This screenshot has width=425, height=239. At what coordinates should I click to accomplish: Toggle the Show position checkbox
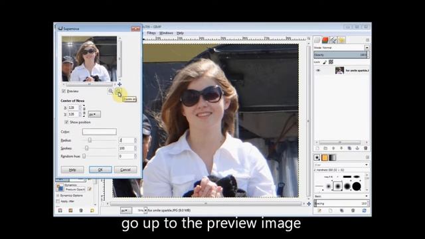point(66,122)
